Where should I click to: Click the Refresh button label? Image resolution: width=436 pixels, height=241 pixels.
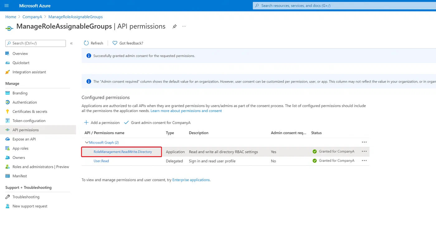point(97,43)
